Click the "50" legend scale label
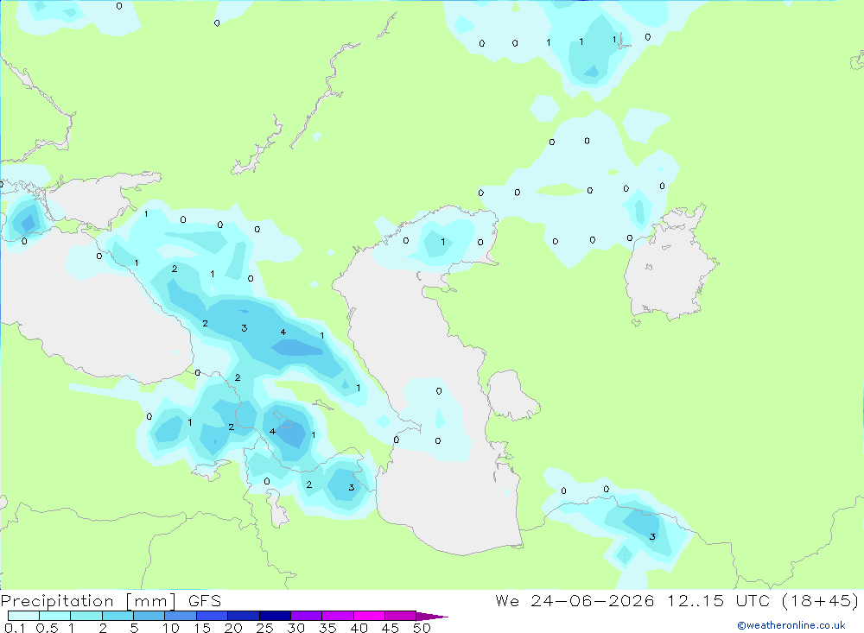864x633 pixels. [422, 628]
